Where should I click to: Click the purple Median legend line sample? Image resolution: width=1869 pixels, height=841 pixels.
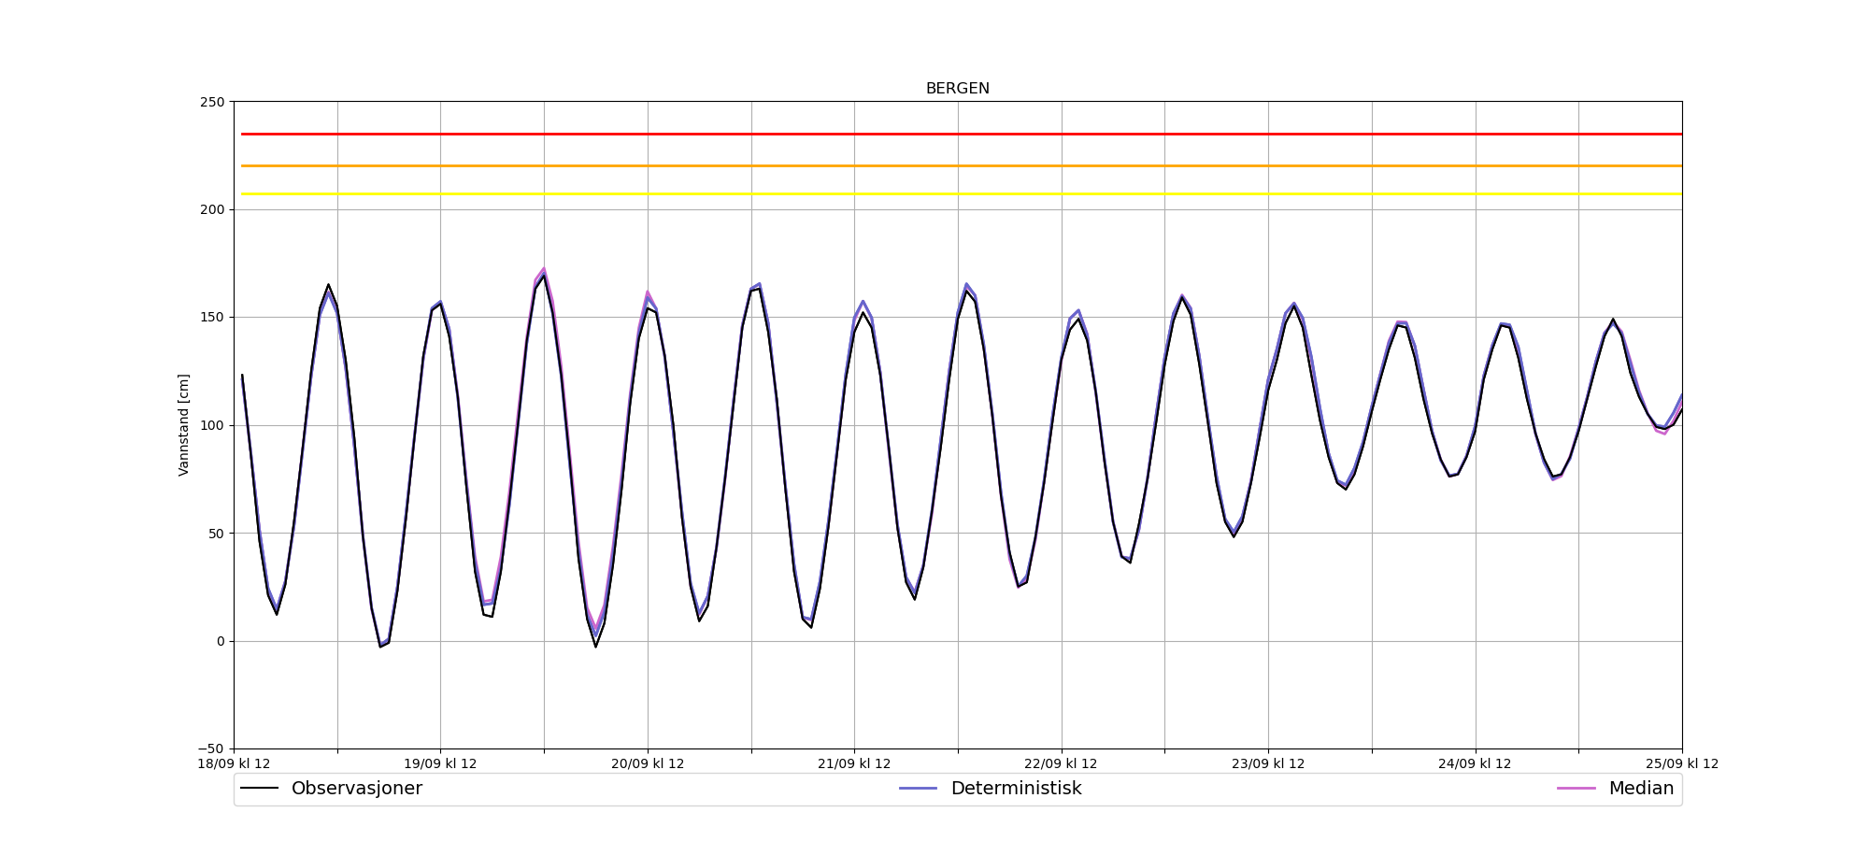1577,789
